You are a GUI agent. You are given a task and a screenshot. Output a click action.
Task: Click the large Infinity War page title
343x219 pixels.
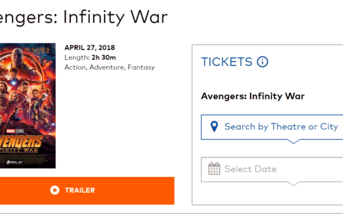click(84, 18)
